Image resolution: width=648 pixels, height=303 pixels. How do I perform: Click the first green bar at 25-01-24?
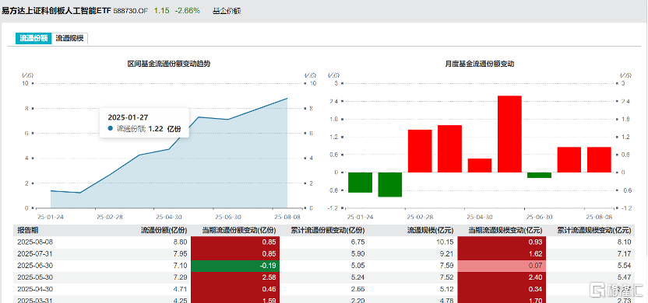(x=360, y=183)
